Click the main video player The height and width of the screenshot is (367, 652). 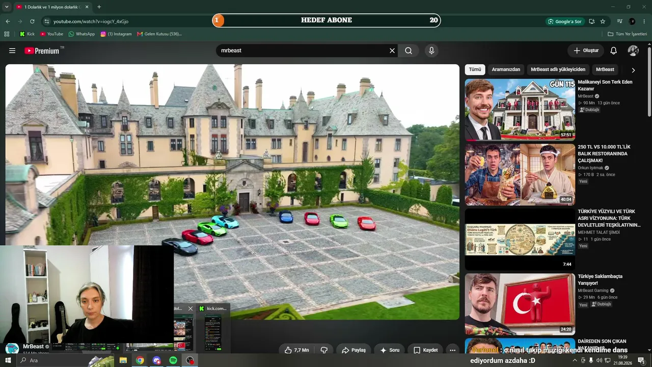232,192
